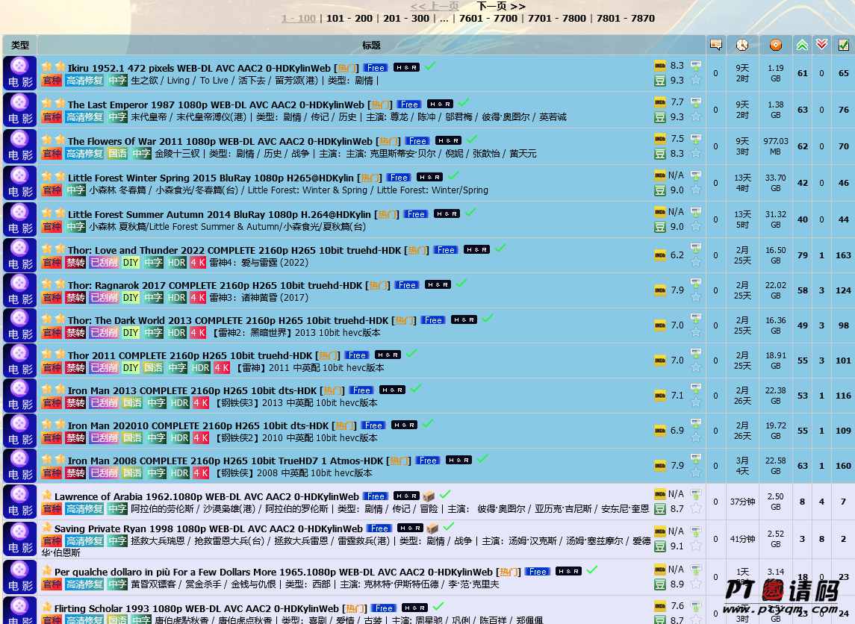Bookmark Ikiru 1952 with its star
Image resolution: width=855 pixels, height=624 pixels.
696,80
